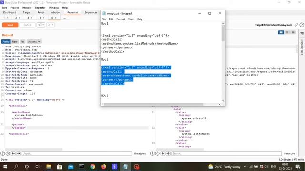Add a new Repeater tab with the ... tab
Screen dimensions: 305x171
[65, 18]
